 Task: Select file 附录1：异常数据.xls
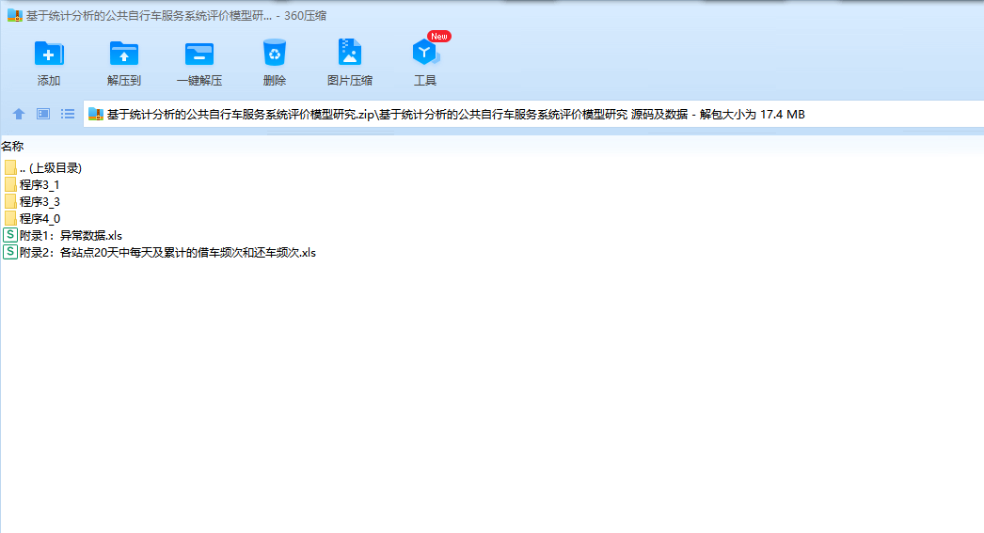[63, 236]
